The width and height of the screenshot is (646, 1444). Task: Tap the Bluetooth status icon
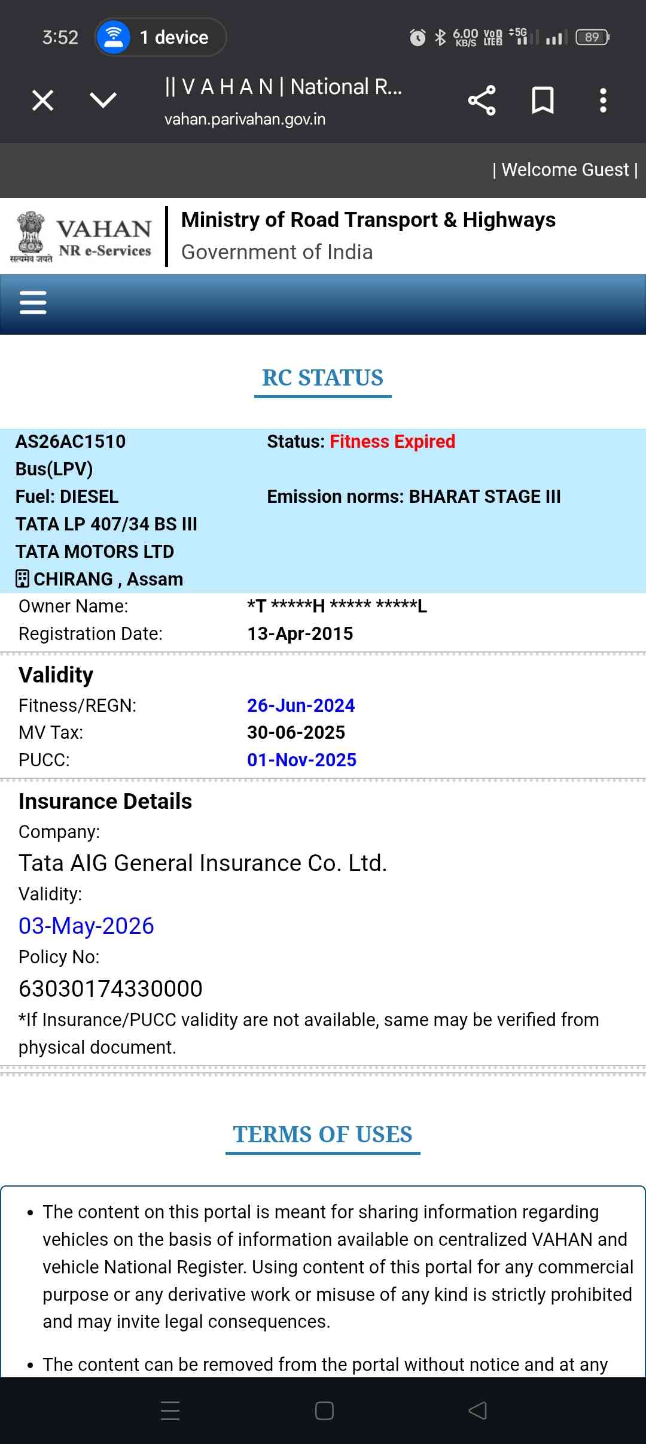[x=440, y=38]
